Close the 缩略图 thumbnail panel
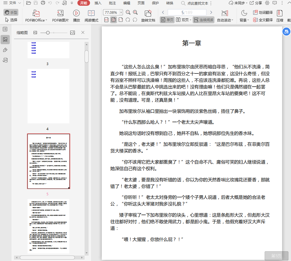The width and height of the screenshot is (291, 261). point(83,32)
